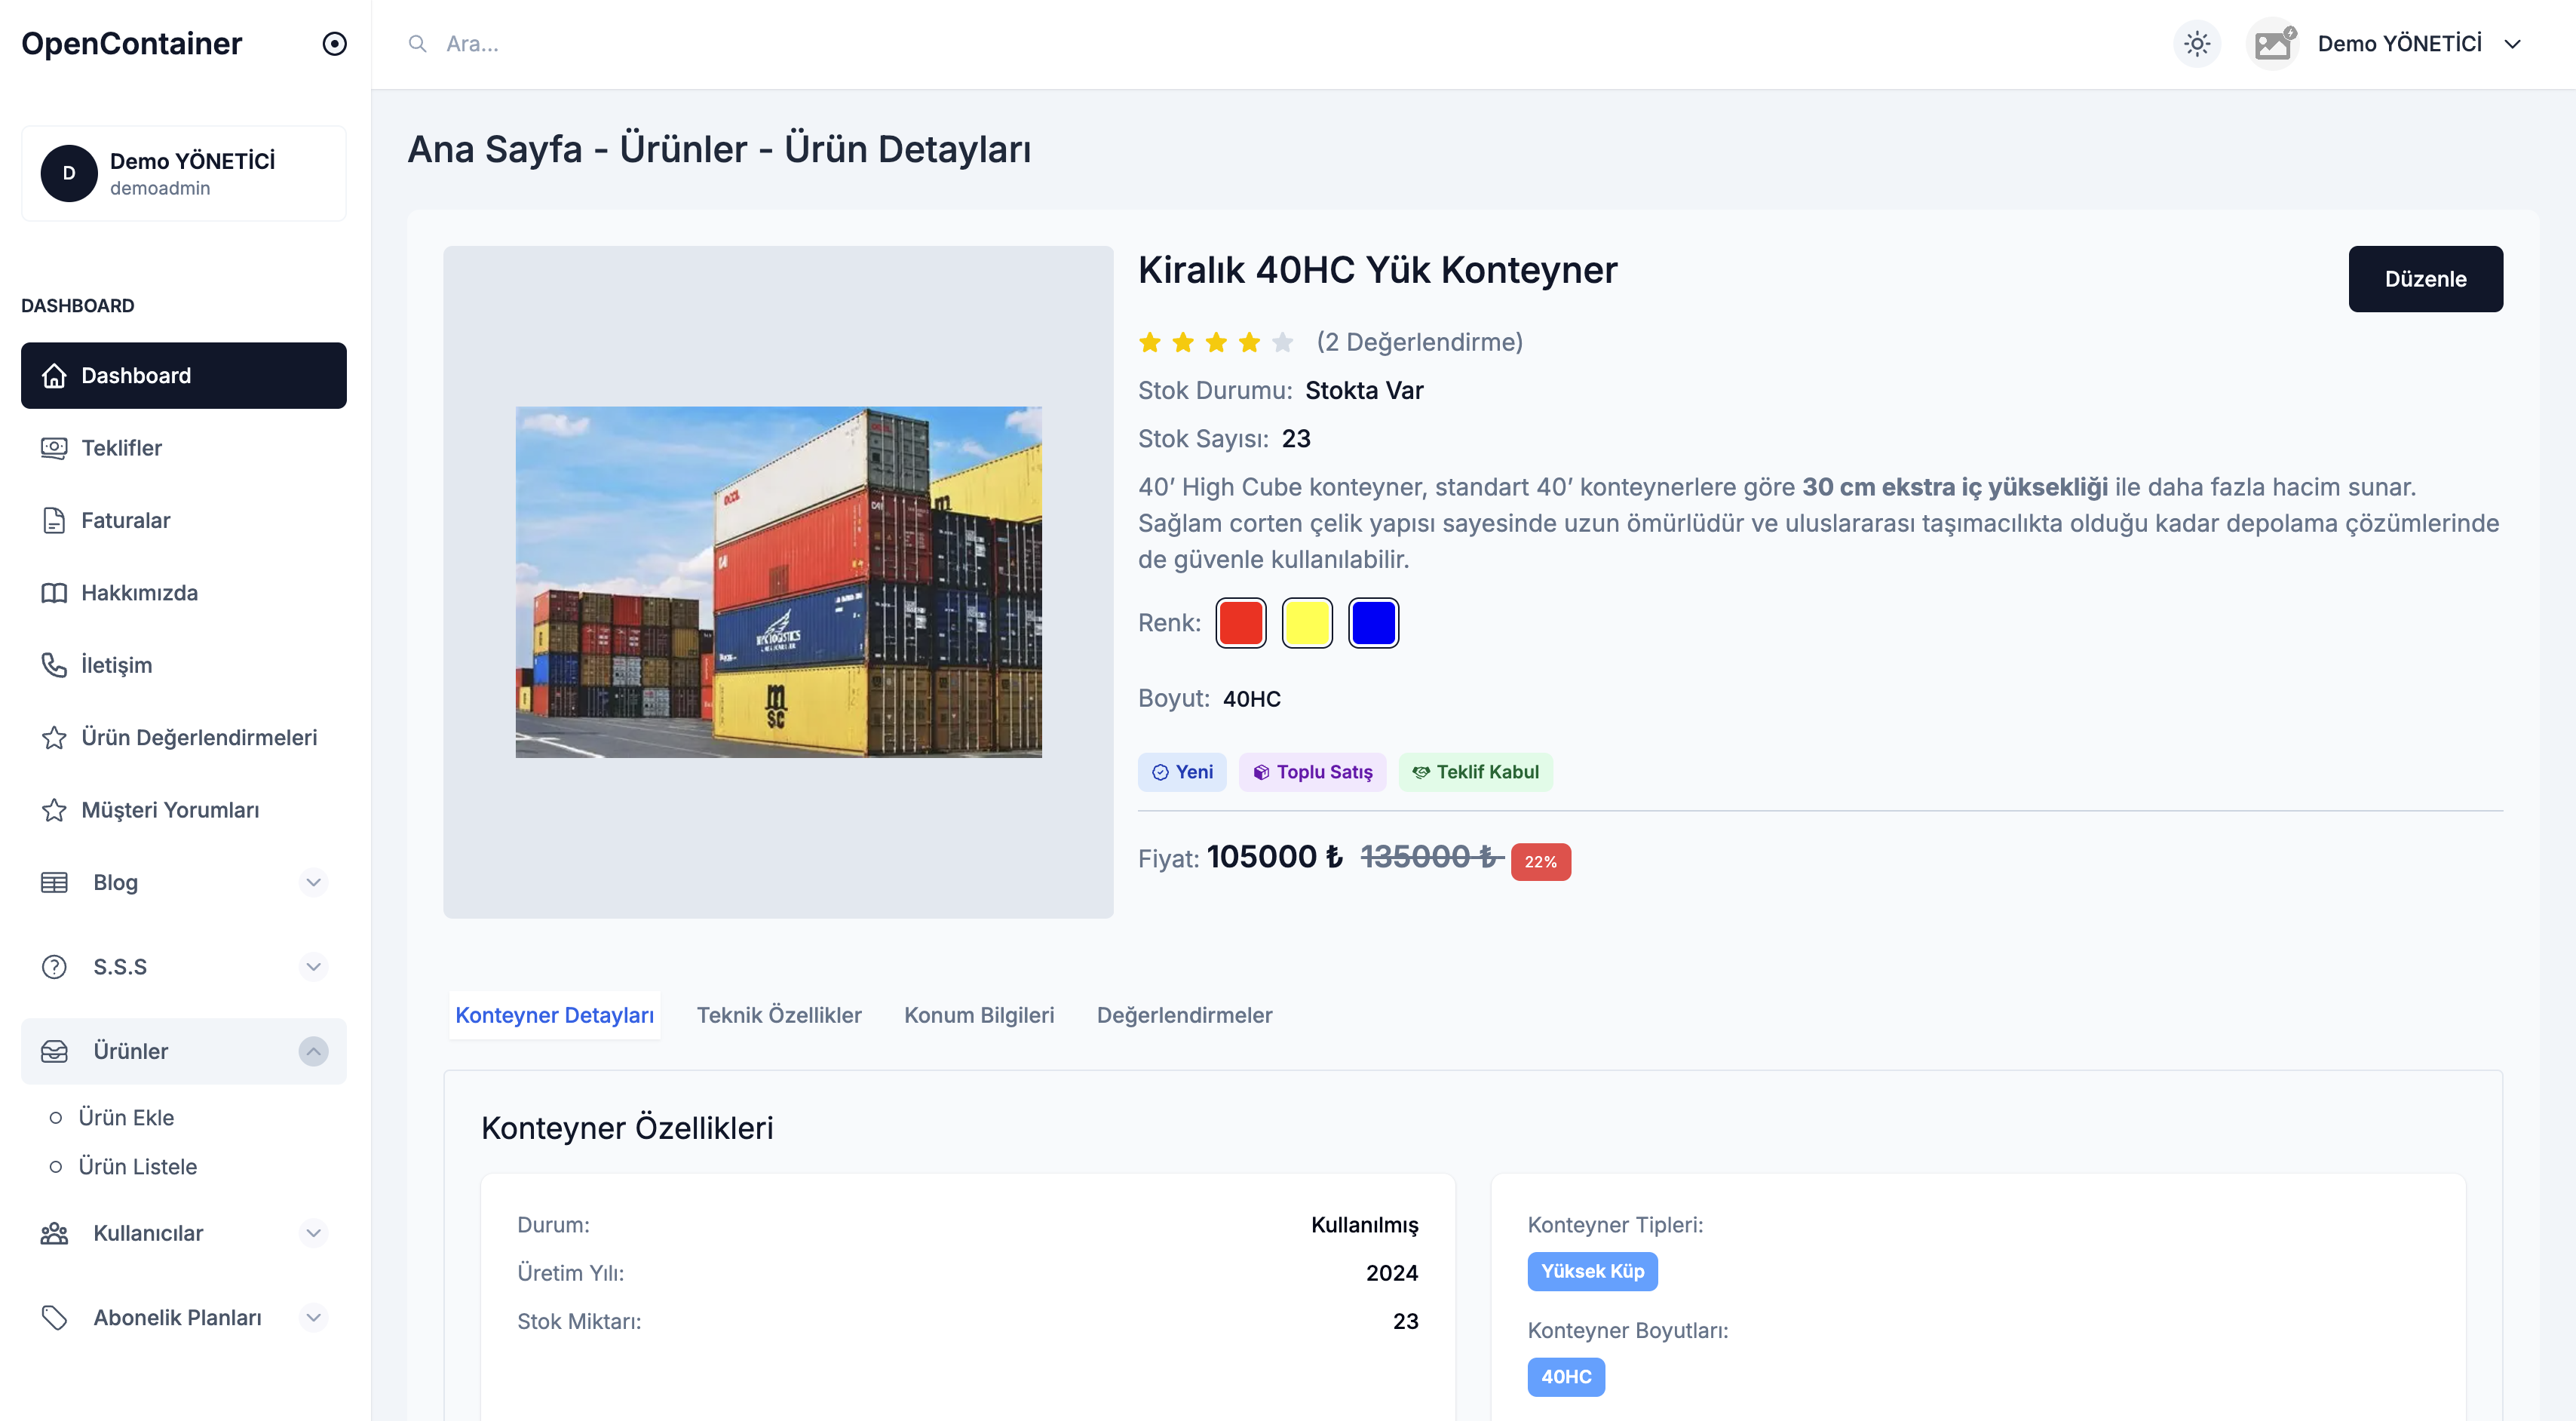Open İletişim via the phone icon
Viewport: 2576px width, 1421px height.
point(55,665)
